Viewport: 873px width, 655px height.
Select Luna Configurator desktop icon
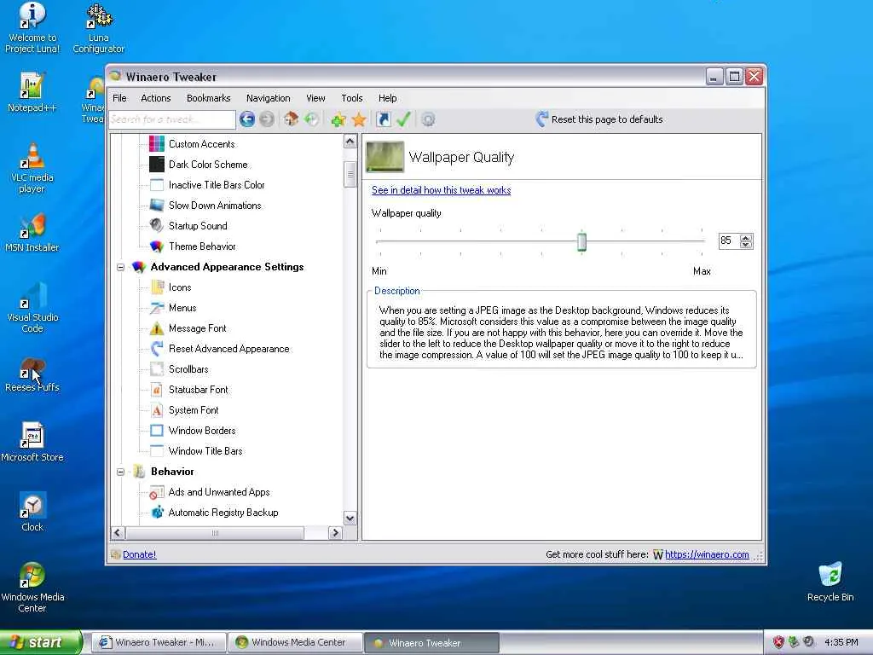99,28
